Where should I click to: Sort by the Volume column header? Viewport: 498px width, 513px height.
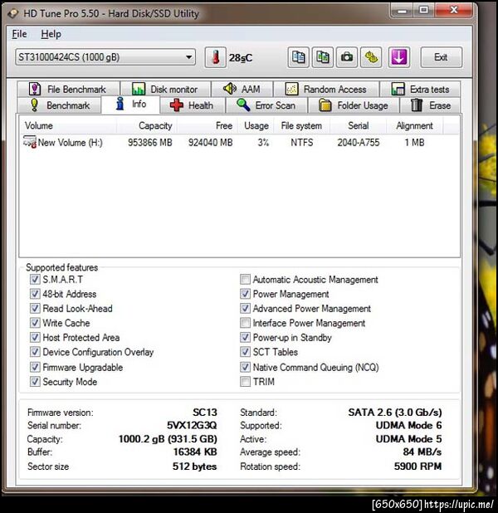pyautogui.click(x=68, y=125)
